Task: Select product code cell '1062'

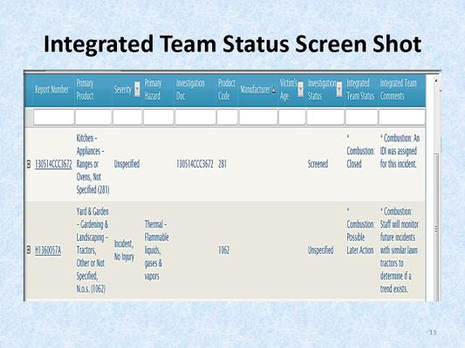Action: click(x=224, y=250)
